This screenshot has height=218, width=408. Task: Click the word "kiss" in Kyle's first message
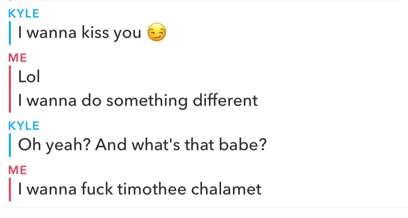pos(95,33)
